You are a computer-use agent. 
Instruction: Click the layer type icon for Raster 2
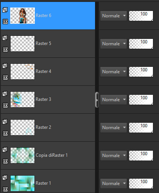[x=5, y=122]
